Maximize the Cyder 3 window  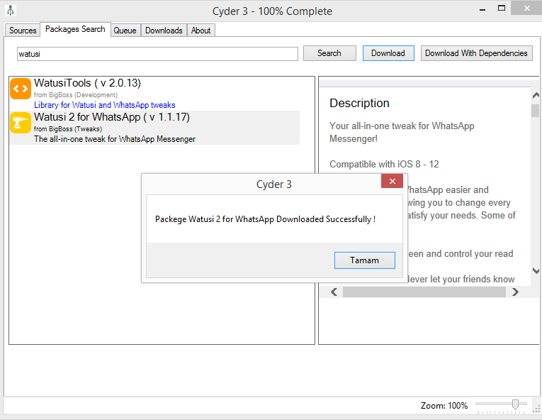(x=501, y=9)
